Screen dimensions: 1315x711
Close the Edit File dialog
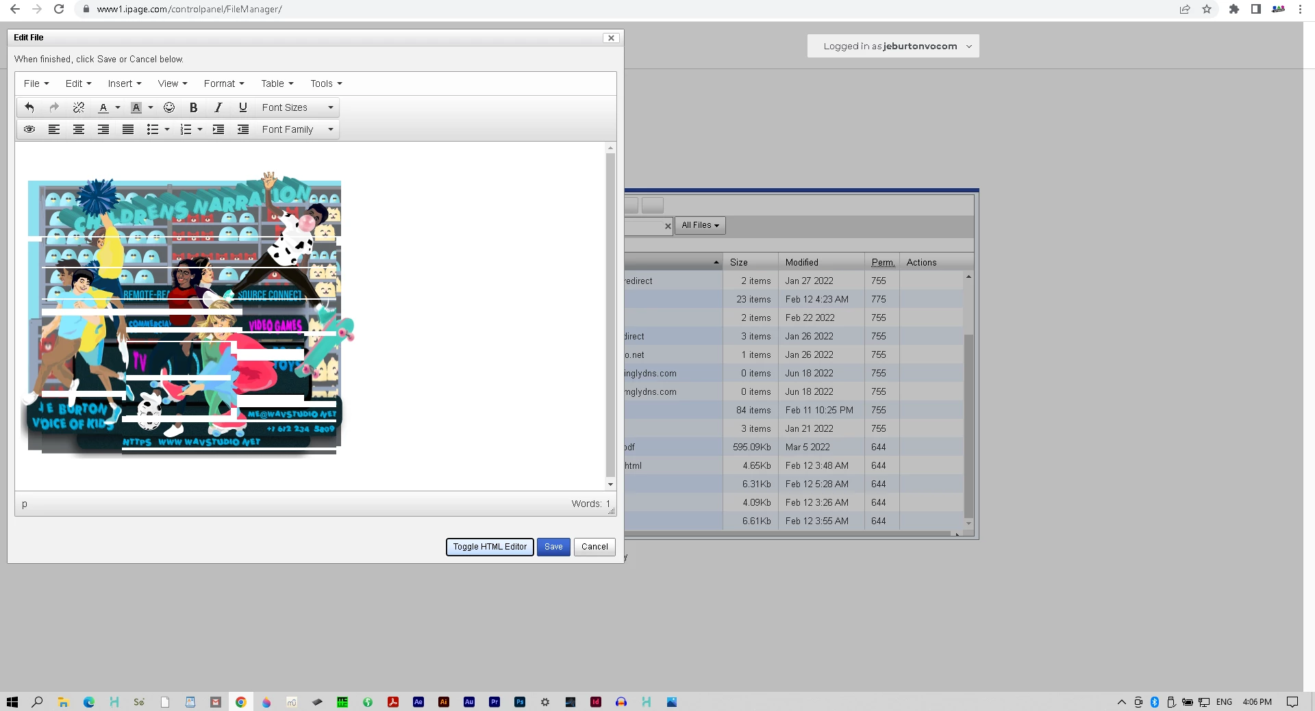pos(611,38)
